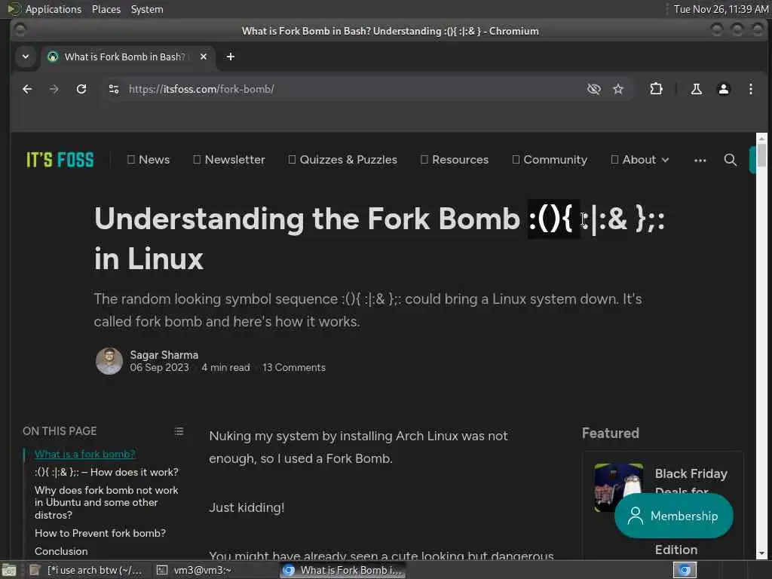Click the '4 min read' text
This screenshot has width=772, height=579.
pos(225,368)
